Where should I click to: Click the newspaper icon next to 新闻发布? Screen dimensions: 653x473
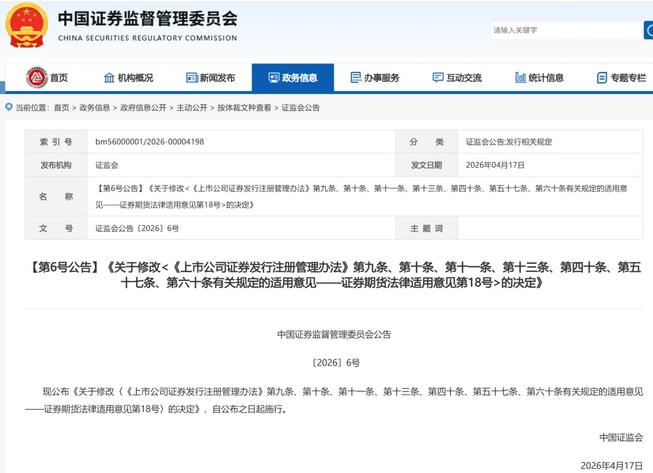pyautogui.click(x=192, y=77)
